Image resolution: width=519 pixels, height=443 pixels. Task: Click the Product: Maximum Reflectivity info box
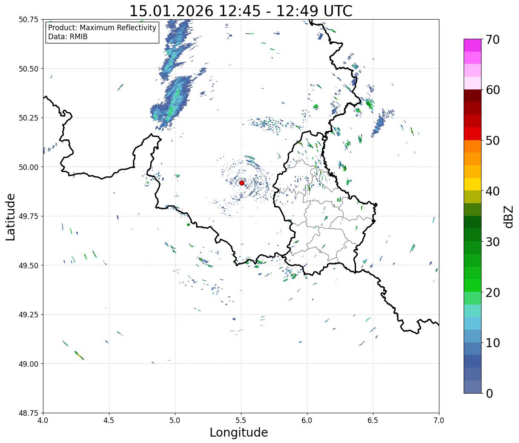(x=102, y=32)
